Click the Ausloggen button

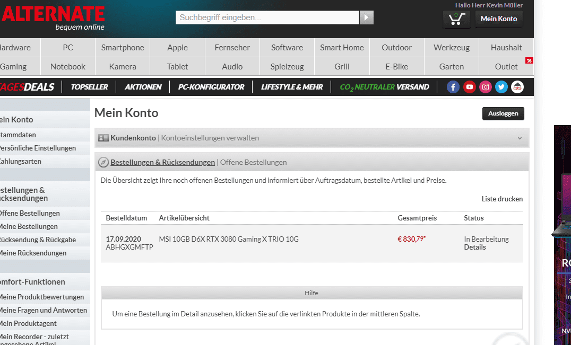click(x=503, y=113)
